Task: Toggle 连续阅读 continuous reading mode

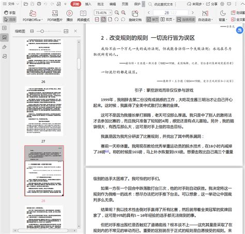Action: click(x=186, y=20)
